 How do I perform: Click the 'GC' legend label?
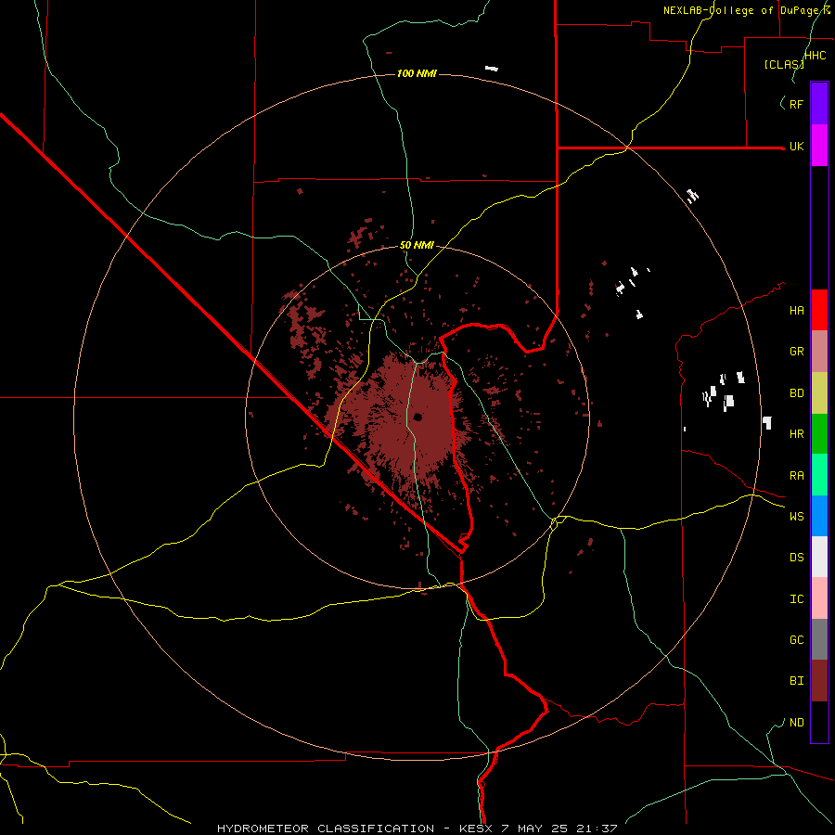[796, 640]
